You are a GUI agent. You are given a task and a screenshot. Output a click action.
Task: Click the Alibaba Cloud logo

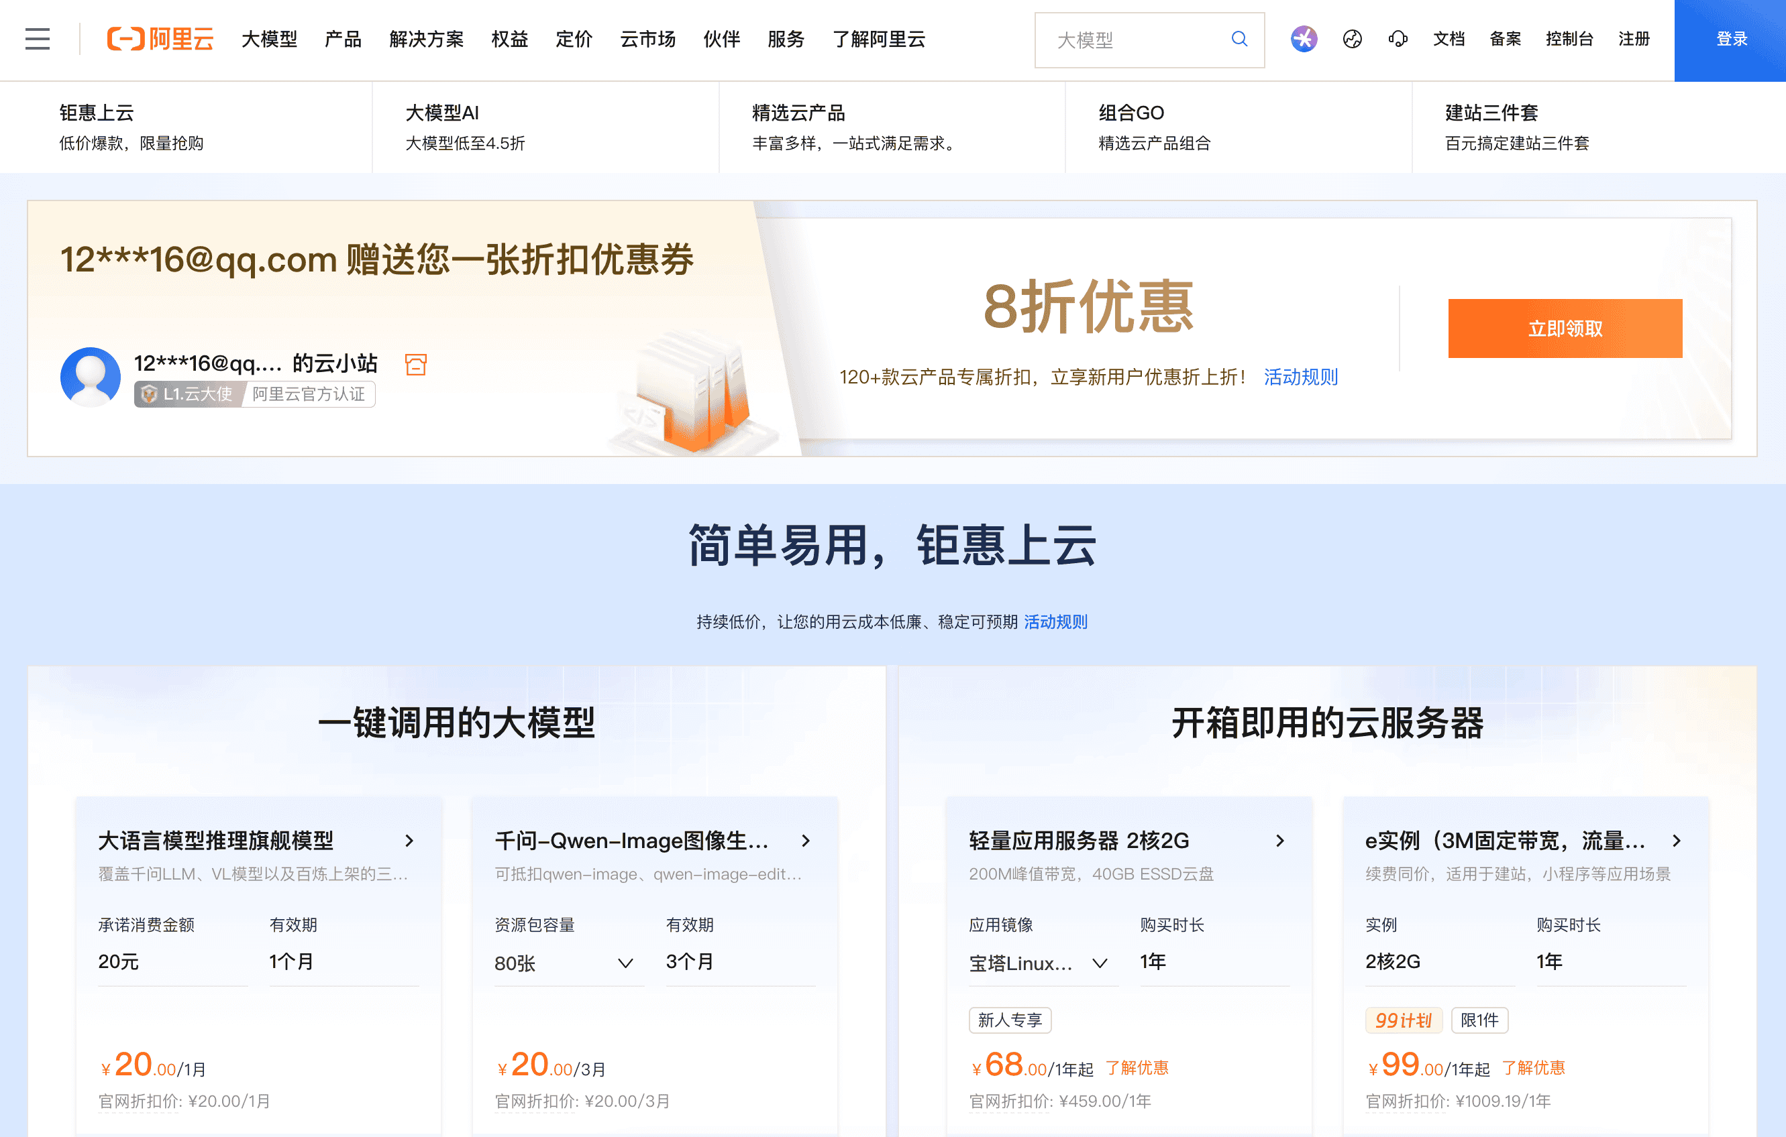pyautogui.click(x=160, y=38)
